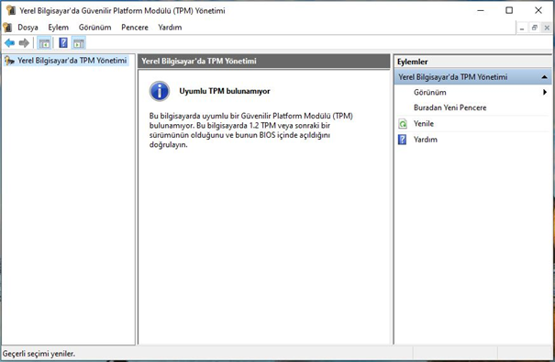Screen dimensions: 555x362
Task: Maximize the TPM Yönetimi main window
Action: (509, 10)
